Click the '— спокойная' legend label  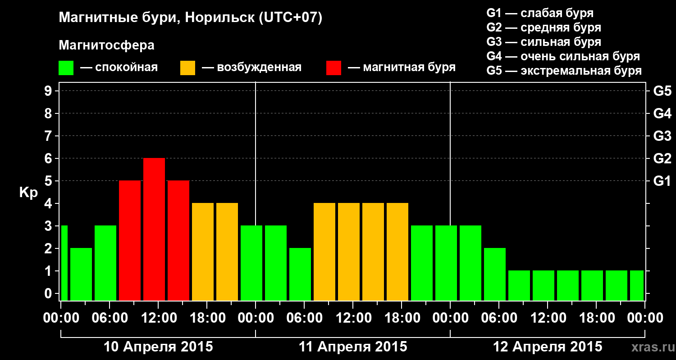tap(119, 67)
